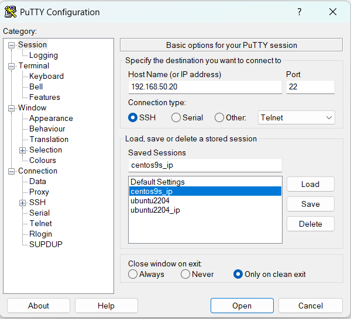Expand the SSH tree node
Viewport: 351px width, 319px height.
pos(22,203)
